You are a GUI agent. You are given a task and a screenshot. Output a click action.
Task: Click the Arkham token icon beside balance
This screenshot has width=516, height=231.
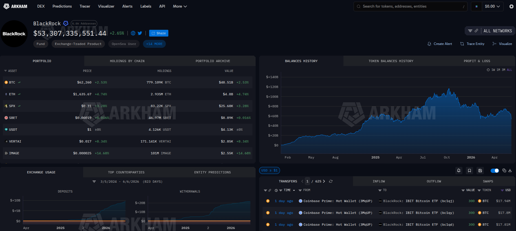(477, 6)
